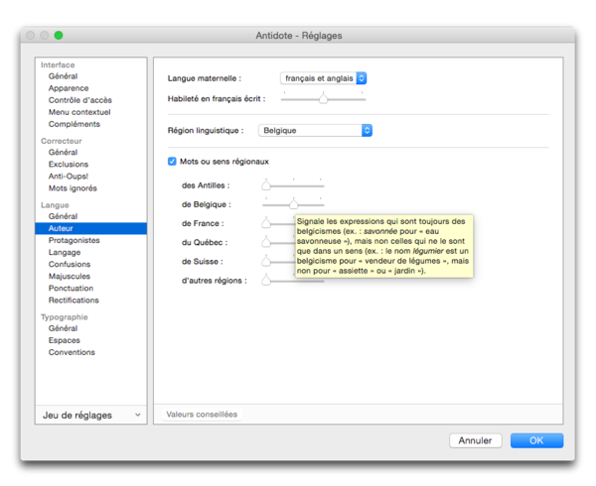Select Rectifications in the sidebar

tap(74, 301)
